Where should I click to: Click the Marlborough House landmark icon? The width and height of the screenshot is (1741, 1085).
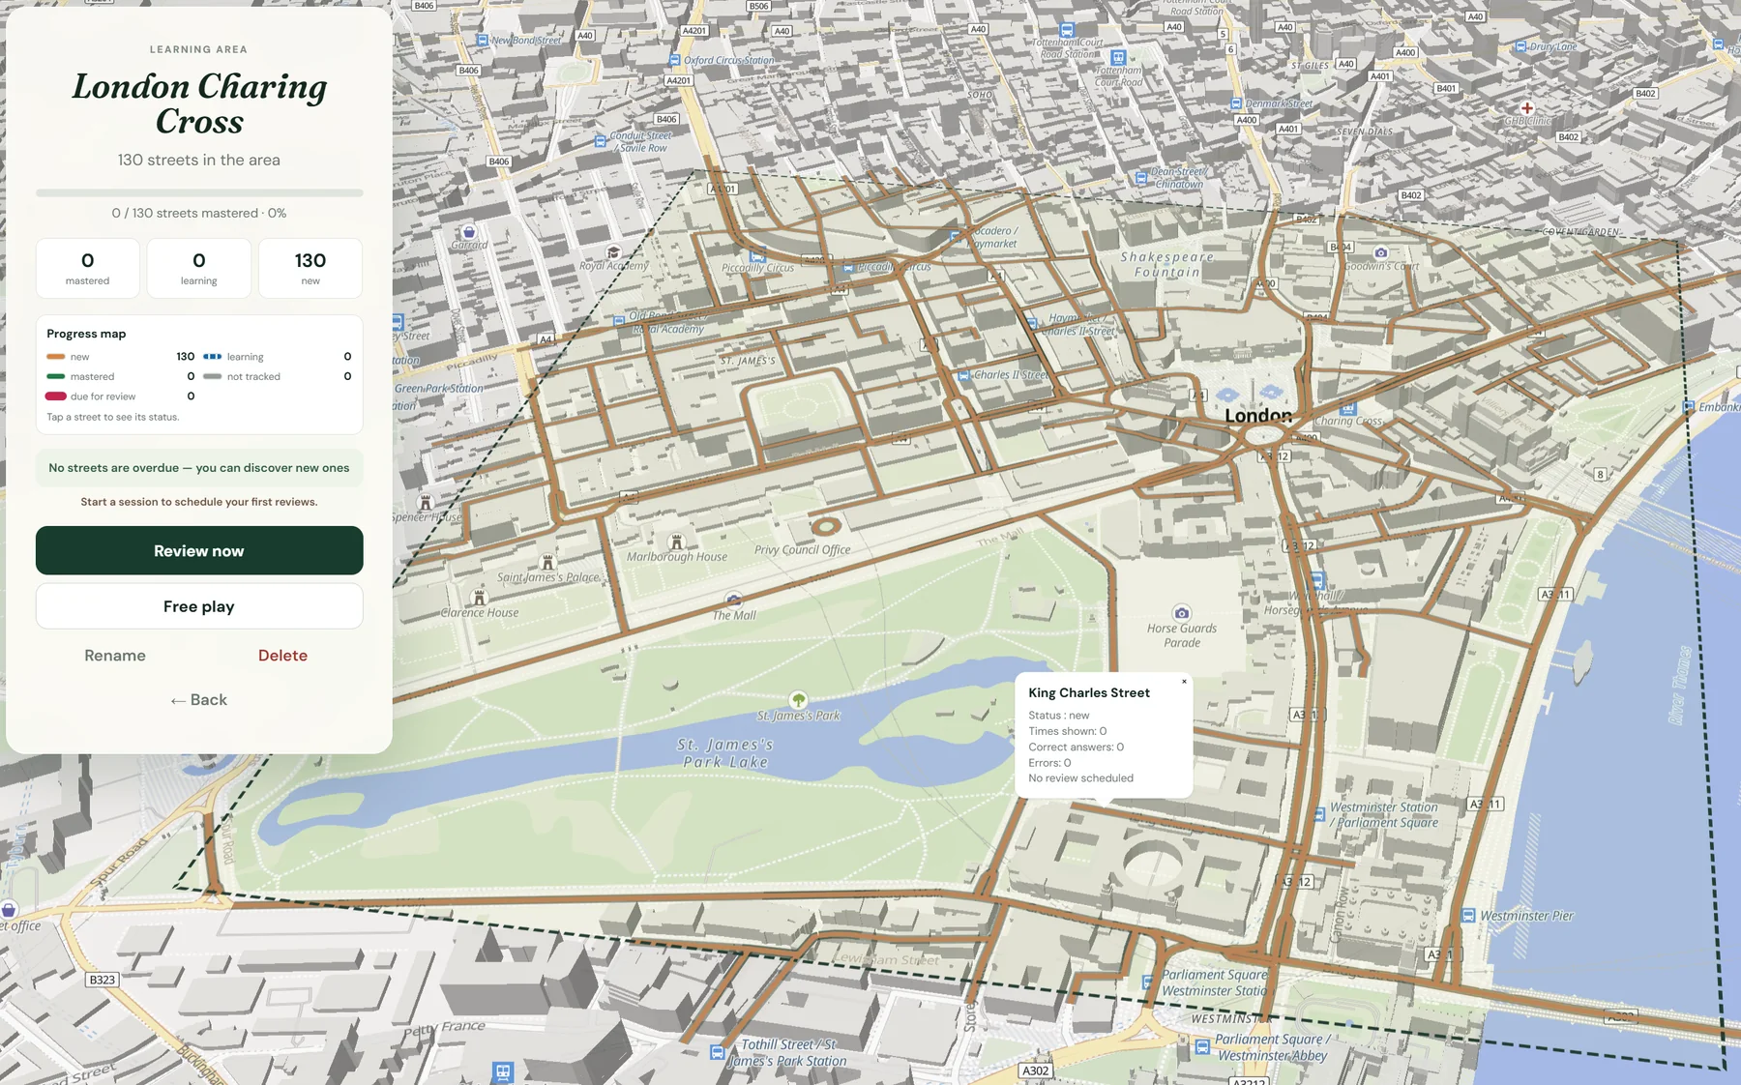tap(676, 542)
